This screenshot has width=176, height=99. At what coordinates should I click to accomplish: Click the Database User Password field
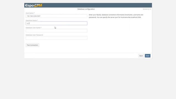tap(56, 38)
